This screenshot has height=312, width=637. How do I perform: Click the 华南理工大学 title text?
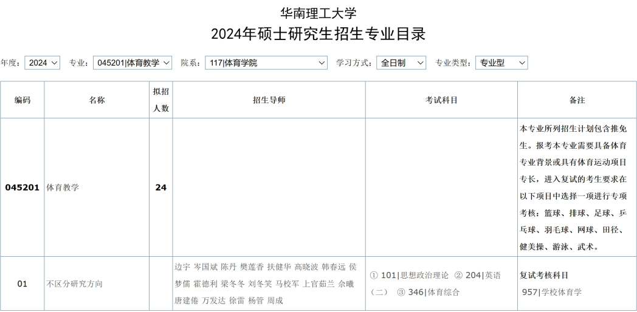[318, 13]
